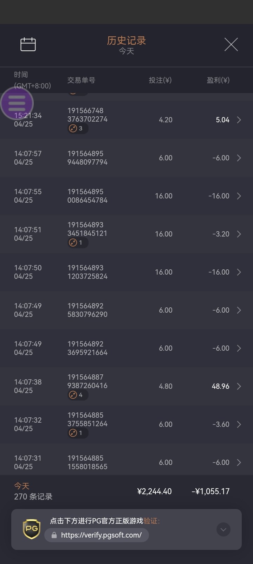Tap the purple floating menu button

point(17,103)
